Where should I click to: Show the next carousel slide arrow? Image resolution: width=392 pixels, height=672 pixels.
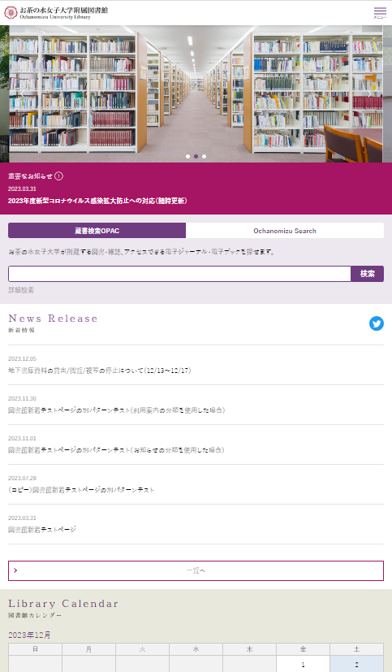pyautogui.click(x=369, y=94)
